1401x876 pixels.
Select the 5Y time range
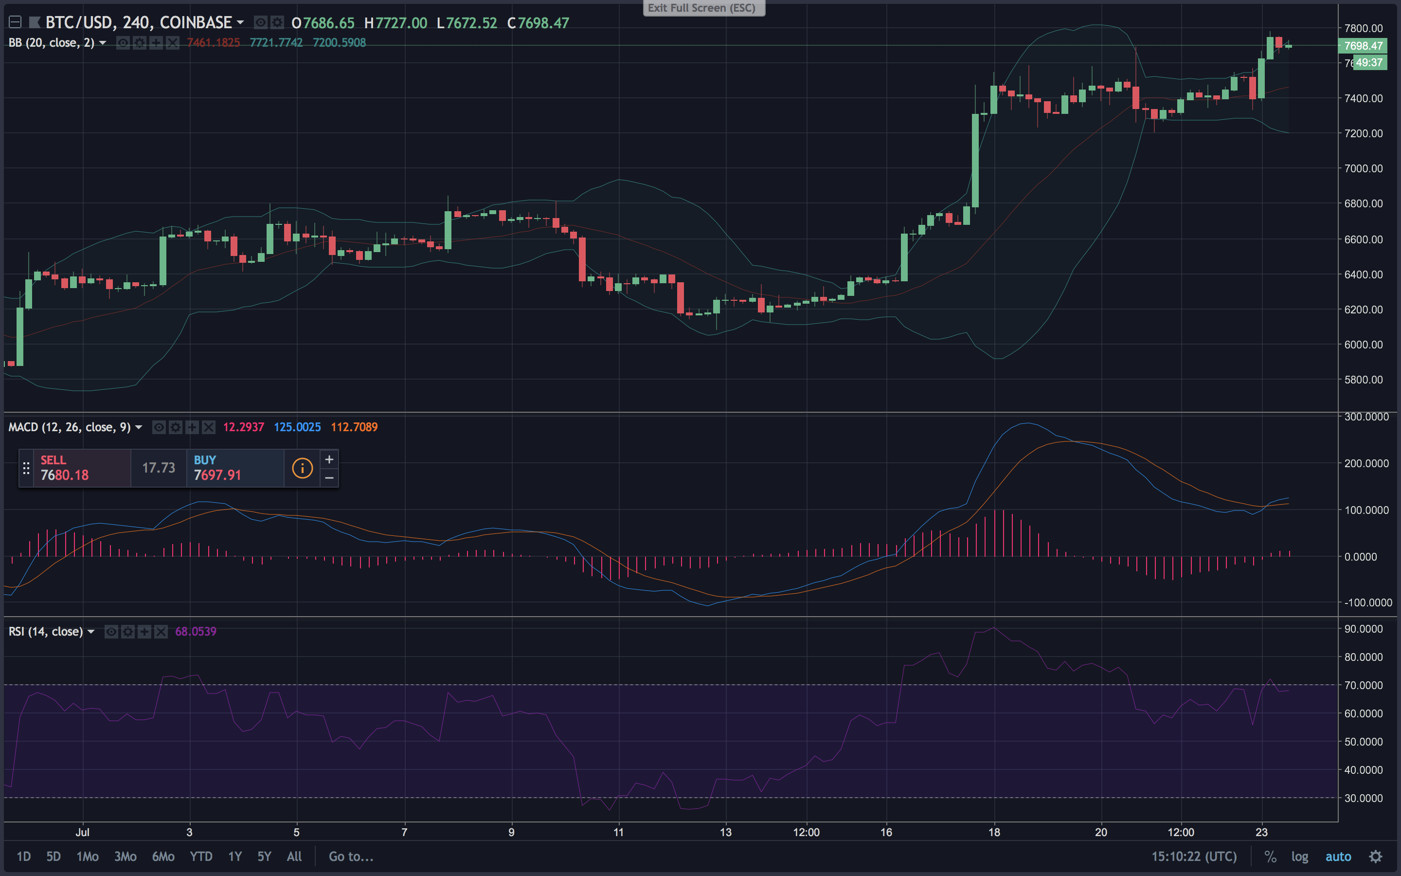(264, 857)
